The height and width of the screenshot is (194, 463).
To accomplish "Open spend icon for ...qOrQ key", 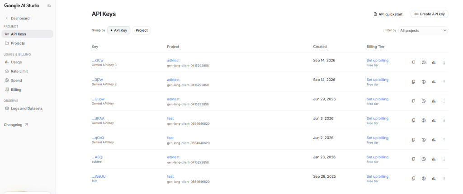I will click(423, 140).
